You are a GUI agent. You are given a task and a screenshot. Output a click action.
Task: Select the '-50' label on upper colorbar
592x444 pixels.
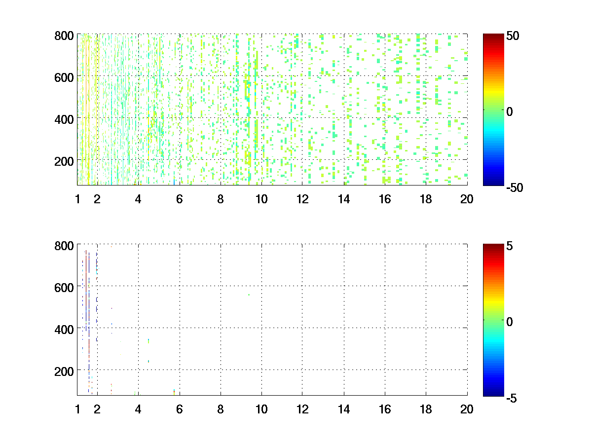pyautogui.click(x=514, y=187)
